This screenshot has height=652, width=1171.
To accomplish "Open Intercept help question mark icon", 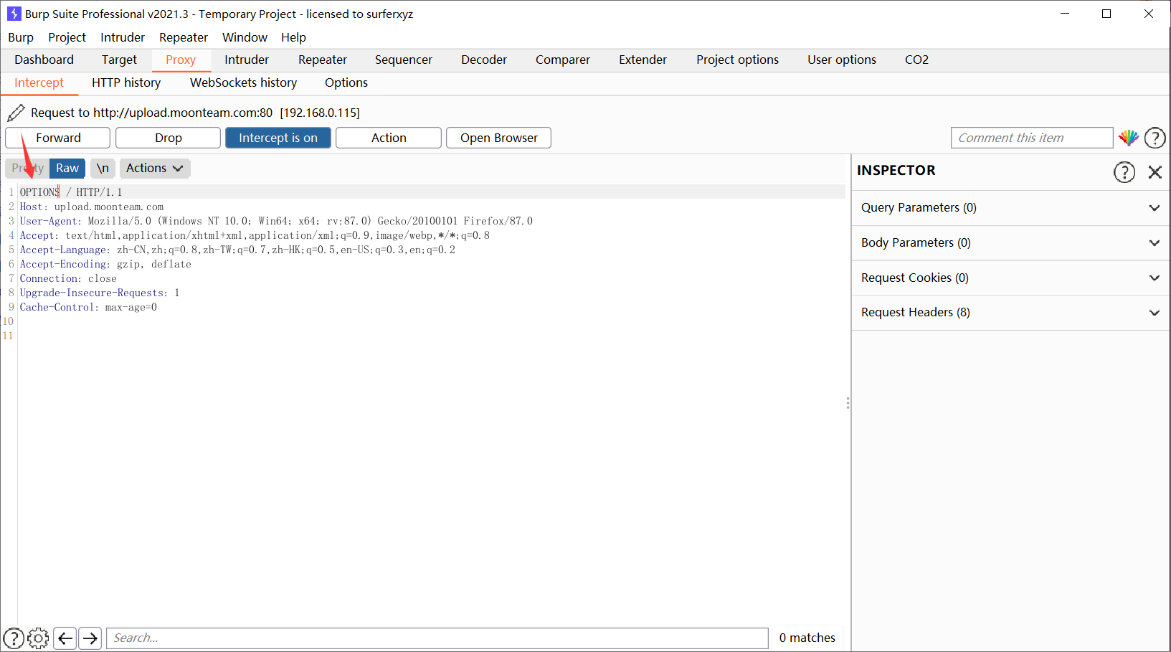I will click(x=1155, y=138).
